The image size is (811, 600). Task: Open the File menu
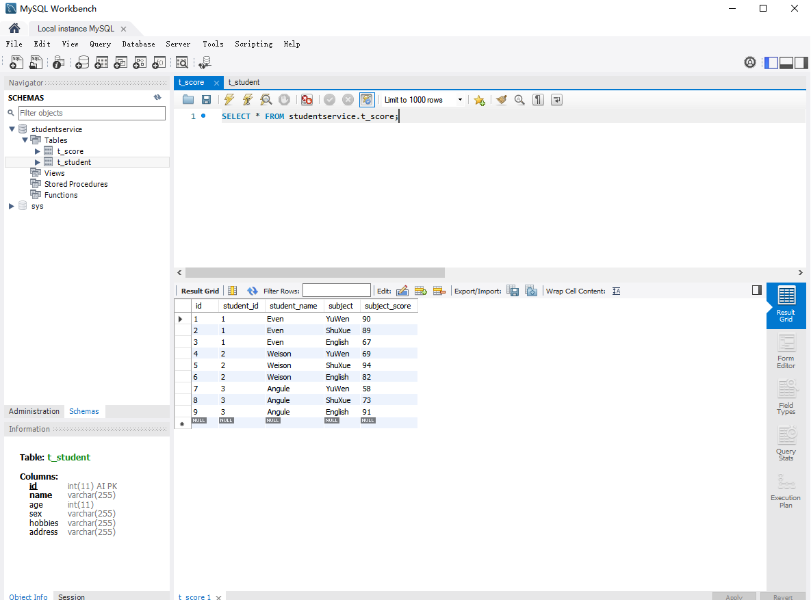click(x=14, y=44)
